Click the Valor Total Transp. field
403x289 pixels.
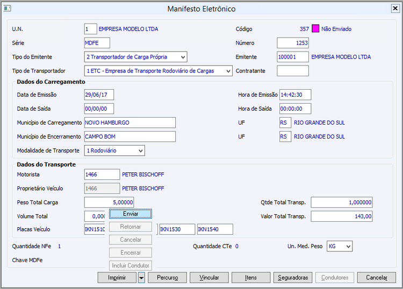click(x=341, y=216)
